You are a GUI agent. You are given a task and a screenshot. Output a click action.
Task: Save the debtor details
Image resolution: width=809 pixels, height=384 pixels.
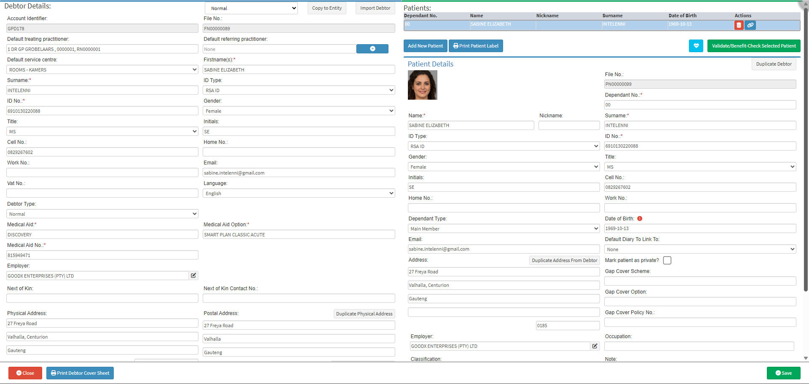pos(783,373)
